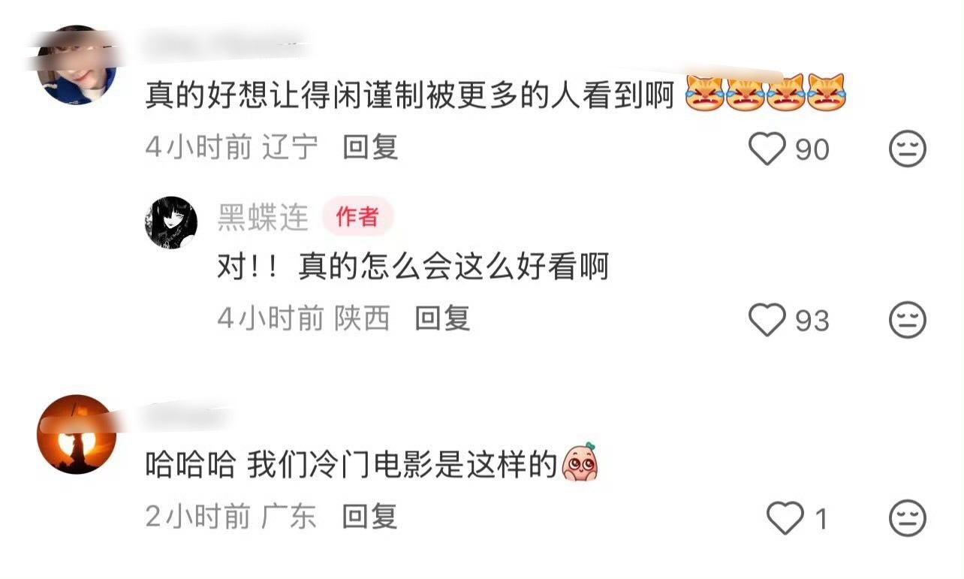Open 黑蝶连's profile avatar
The image size is (964, 579).
(171, 222)
